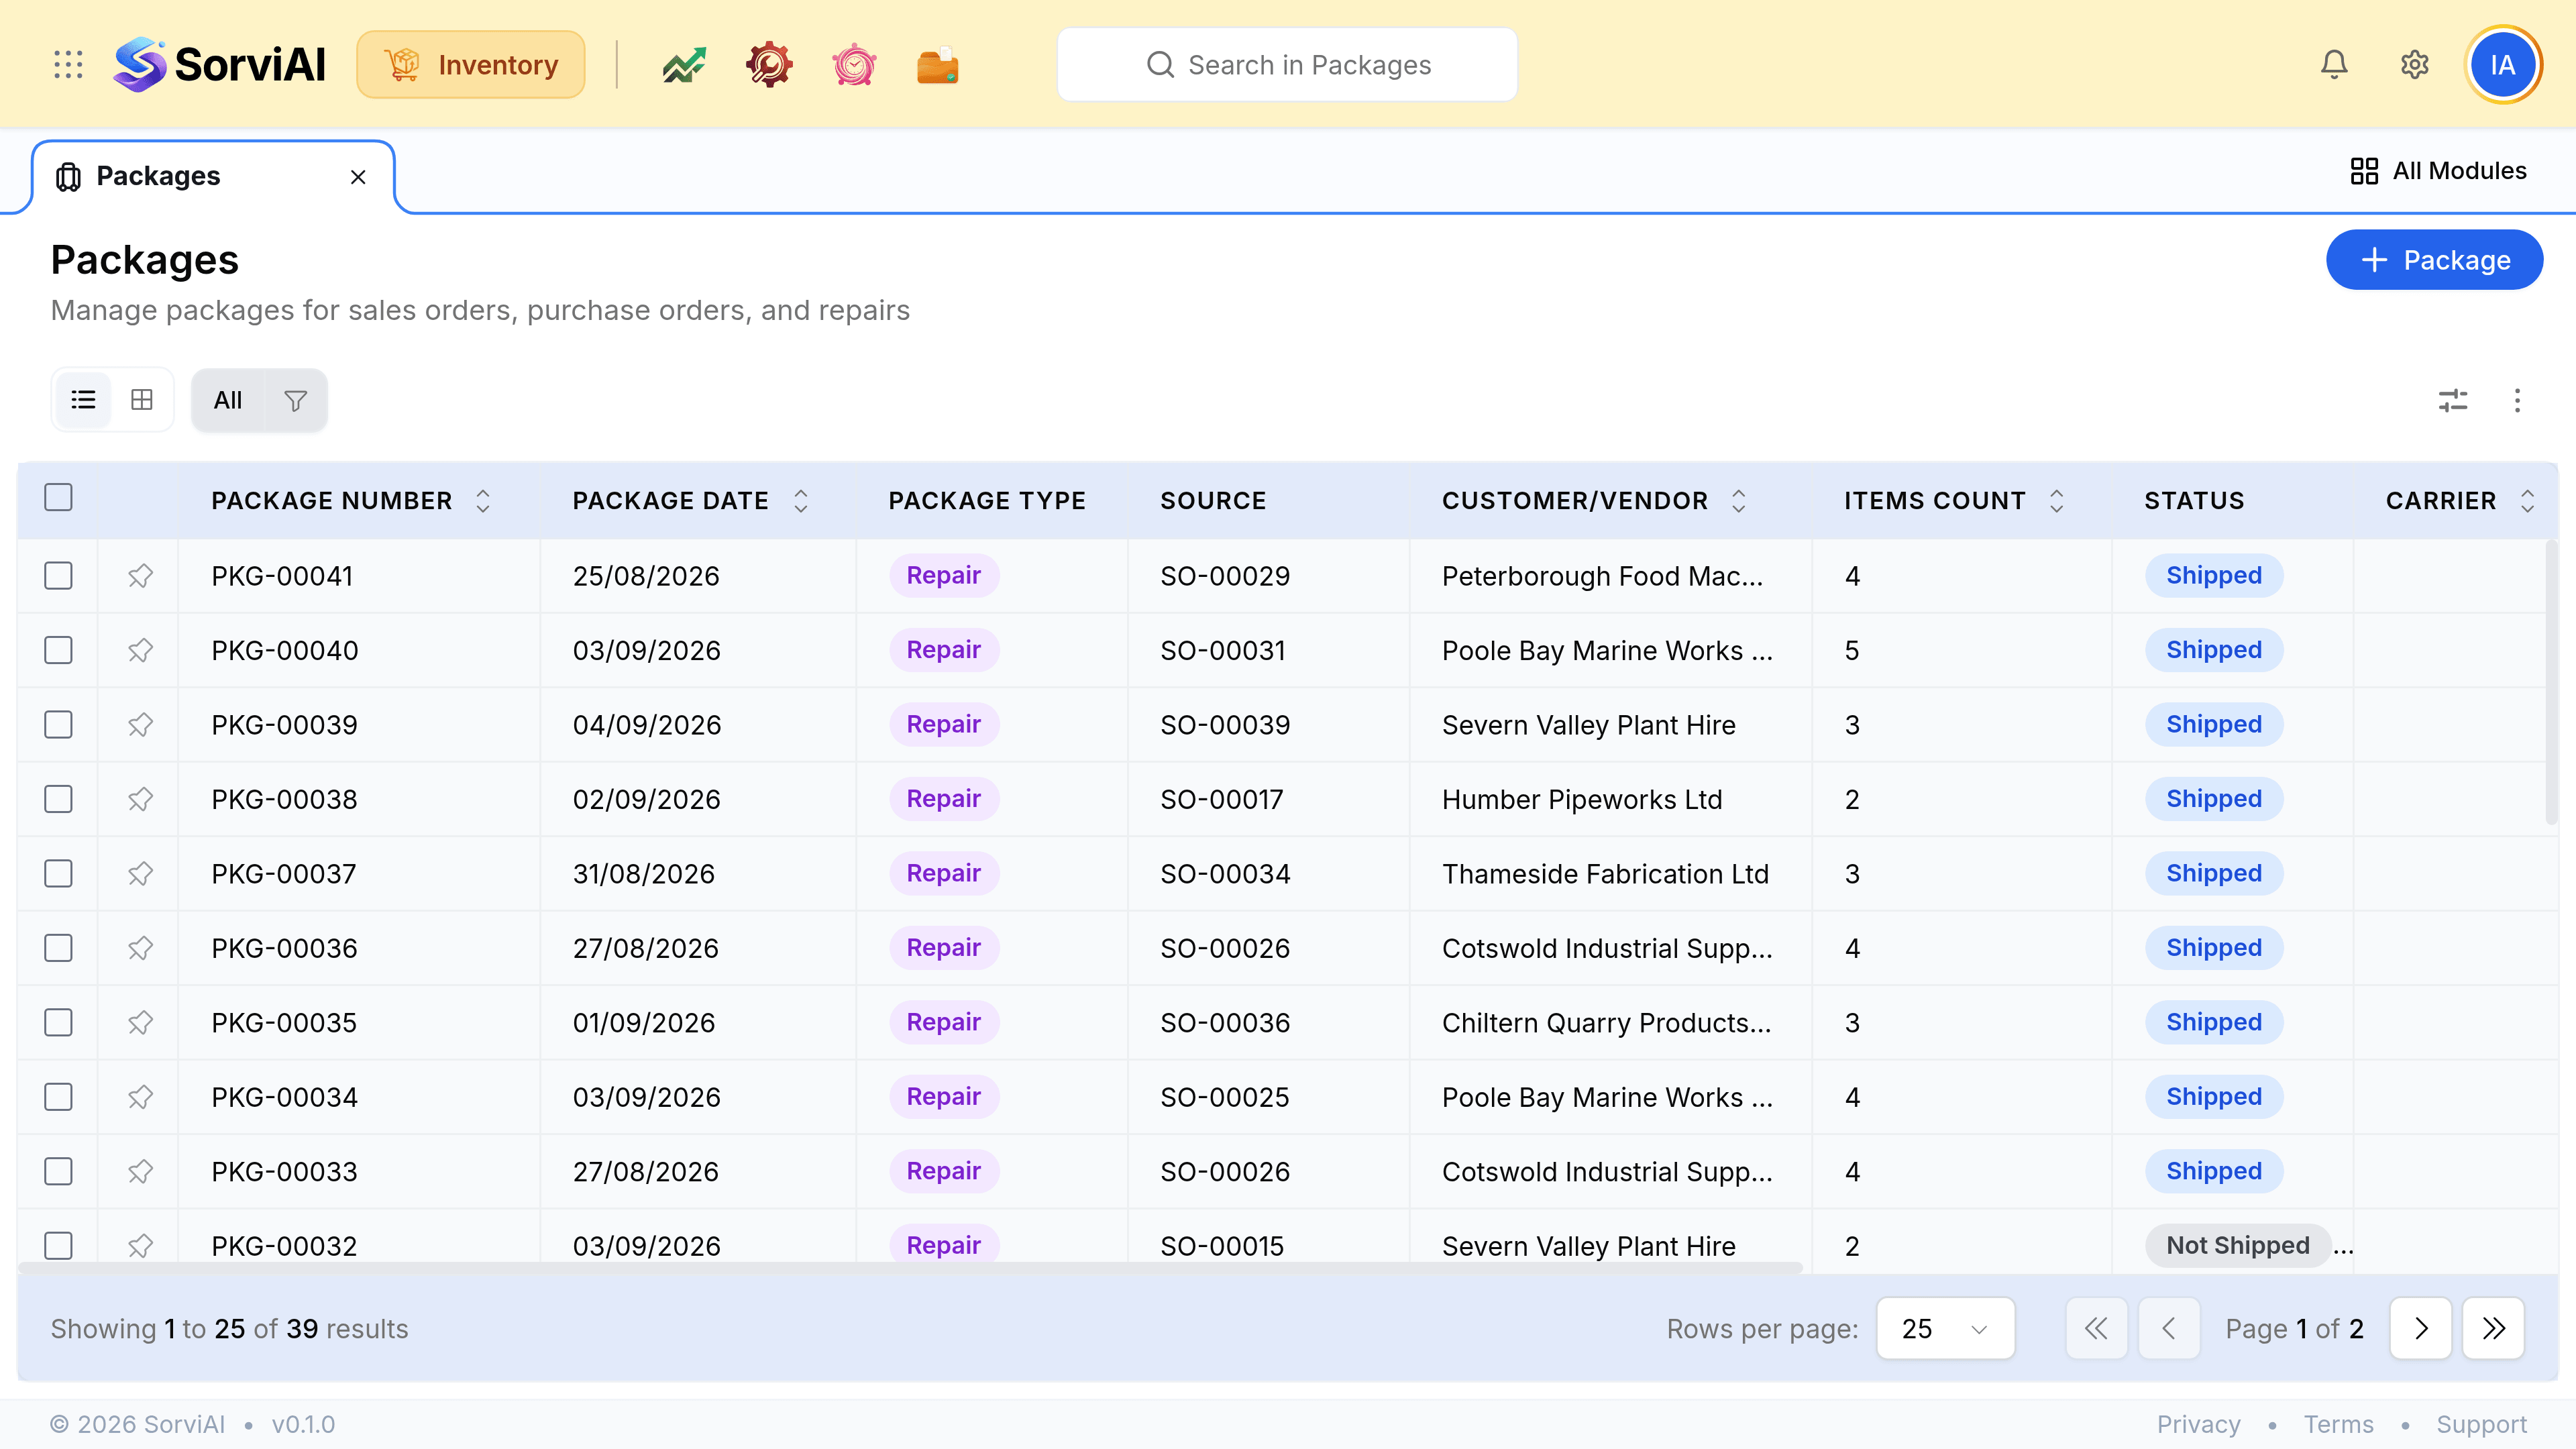Image resolution: width=2576 pixels, height=1449 pixels.
Task: Pin package PKG-00034
Action: 140,1097
